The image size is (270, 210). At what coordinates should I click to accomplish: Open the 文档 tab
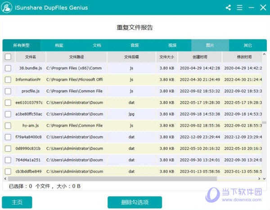pyautogui.click(x=97, y=45)
